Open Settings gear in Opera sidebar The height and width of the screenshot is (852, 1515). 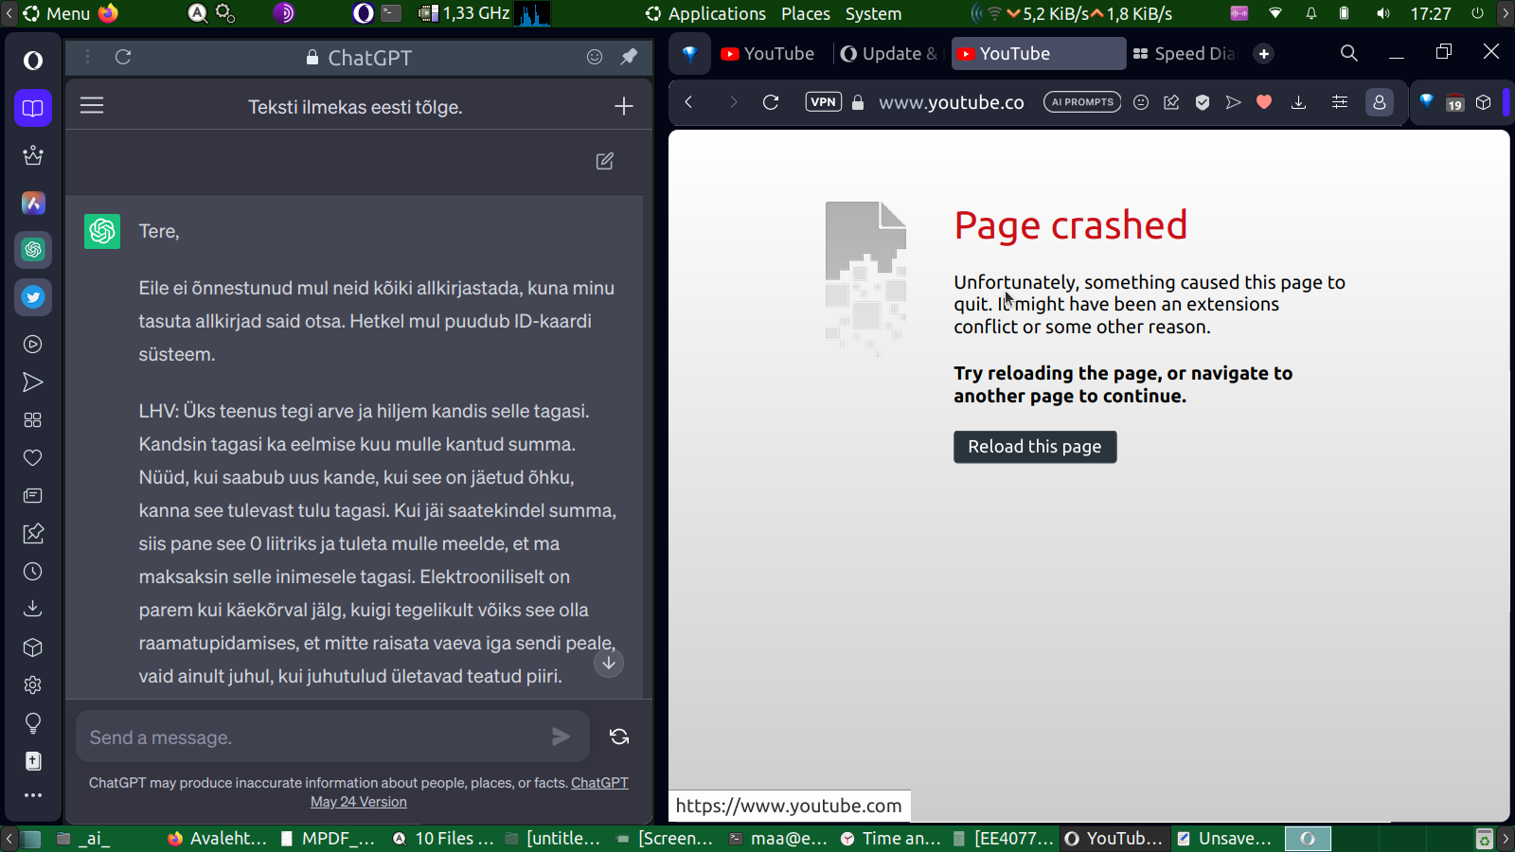pos(33,685)
